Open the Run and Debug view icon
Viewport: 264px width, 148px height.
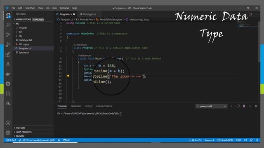tap(8, 44)
